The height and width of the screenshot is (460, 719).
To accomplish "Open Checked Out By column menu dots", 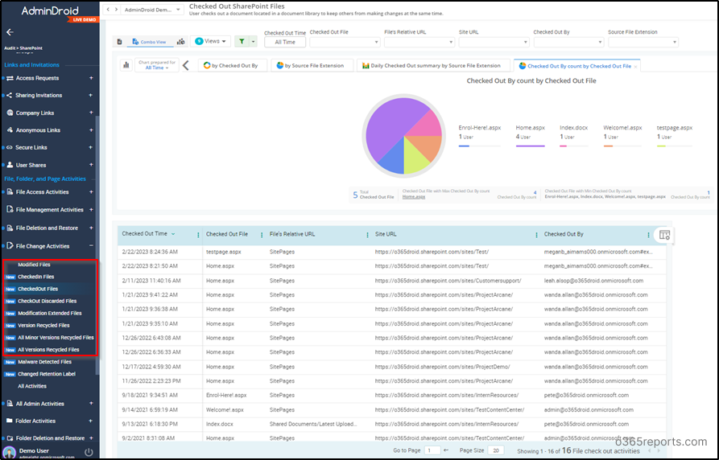I will pos(648,235).
